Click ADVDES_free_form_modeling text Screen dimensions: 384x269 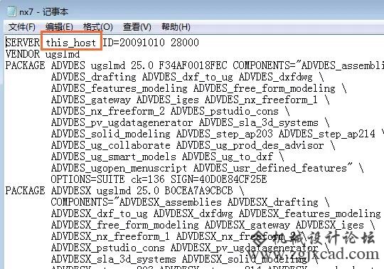point(265,88)
